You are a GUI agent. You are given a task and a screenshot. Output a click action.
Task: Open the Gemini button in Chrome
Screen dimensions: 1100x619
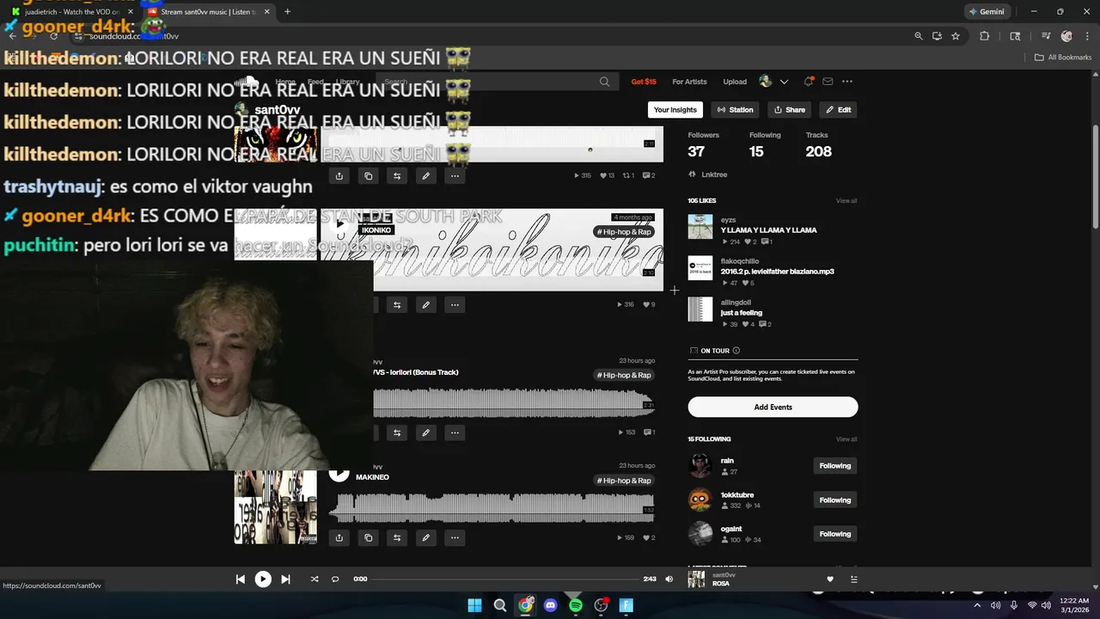[986, 12]
